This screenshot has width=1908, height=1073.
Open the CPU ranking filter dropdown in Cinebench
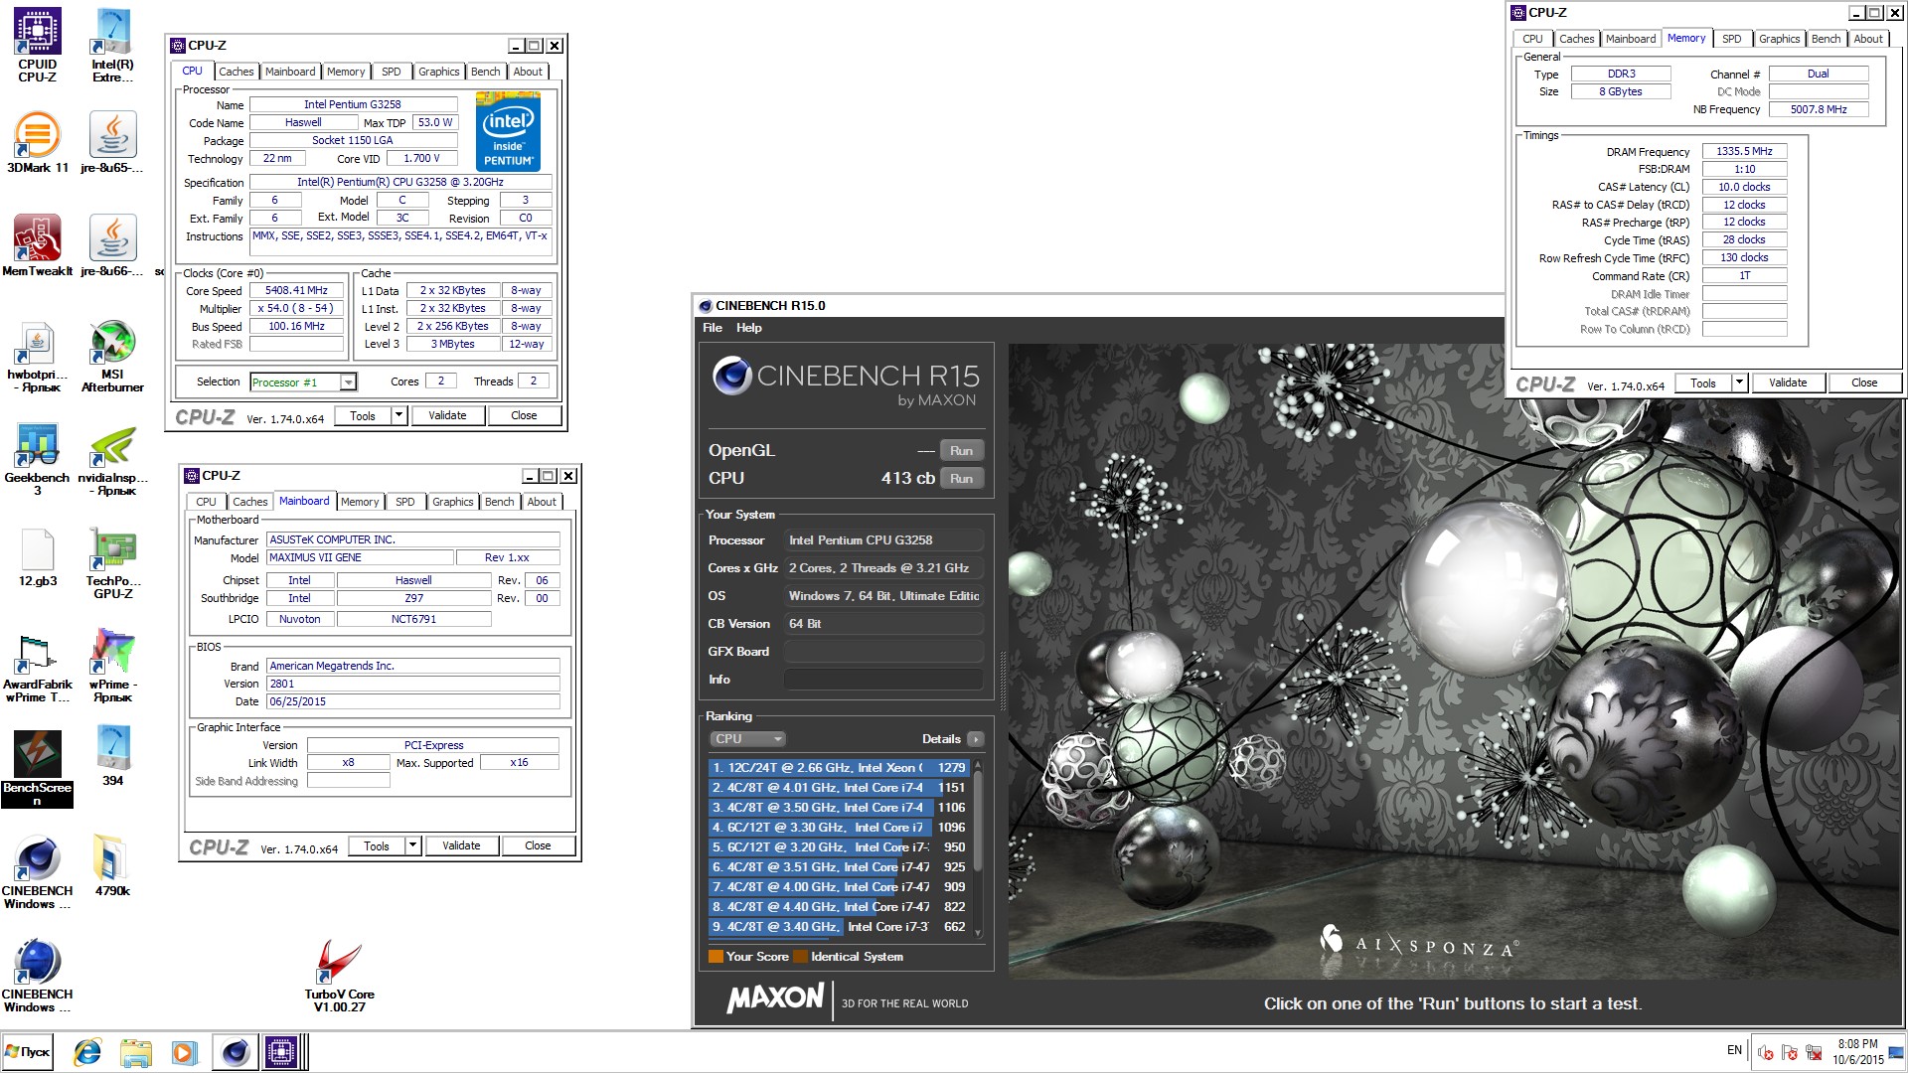(747, 739)
